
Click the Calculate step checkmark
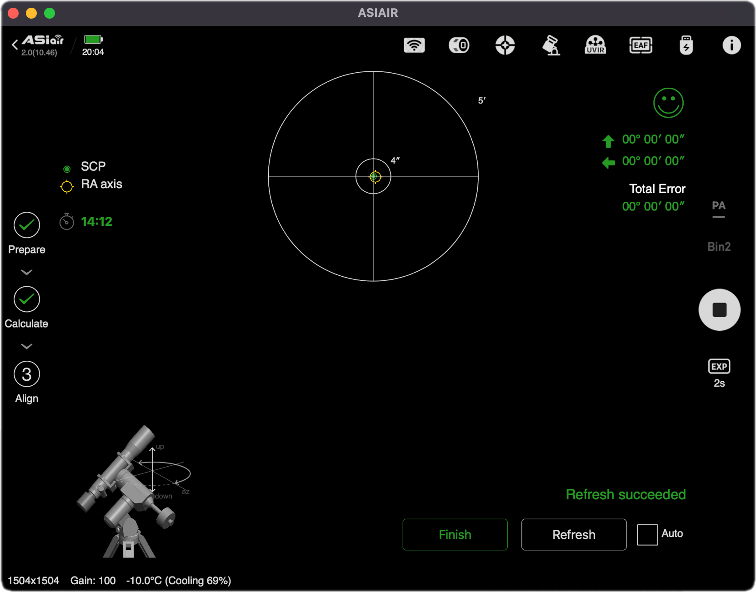point(27,299)
